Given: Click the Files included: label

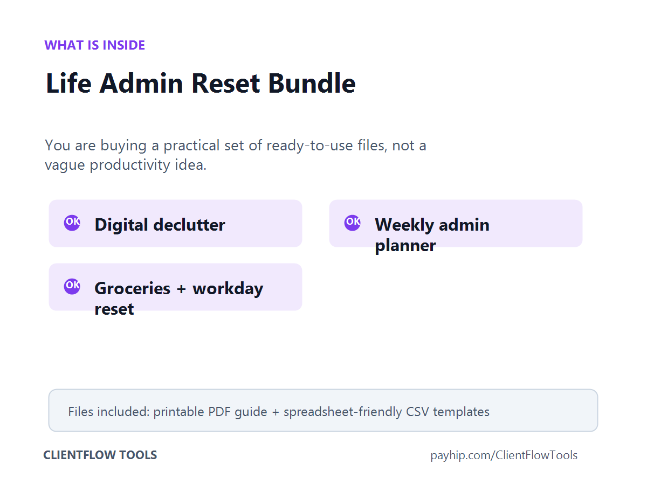Looking at the screenshot, I should pos(109,412).
